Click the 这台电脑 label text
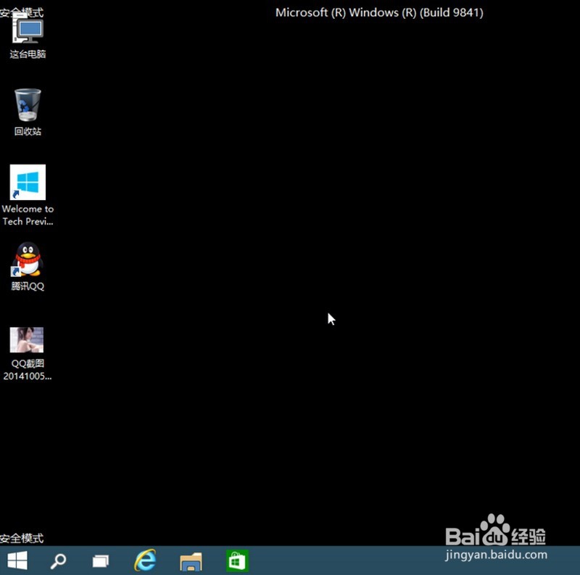The image size is (580, 575). [x=28, y=54]
